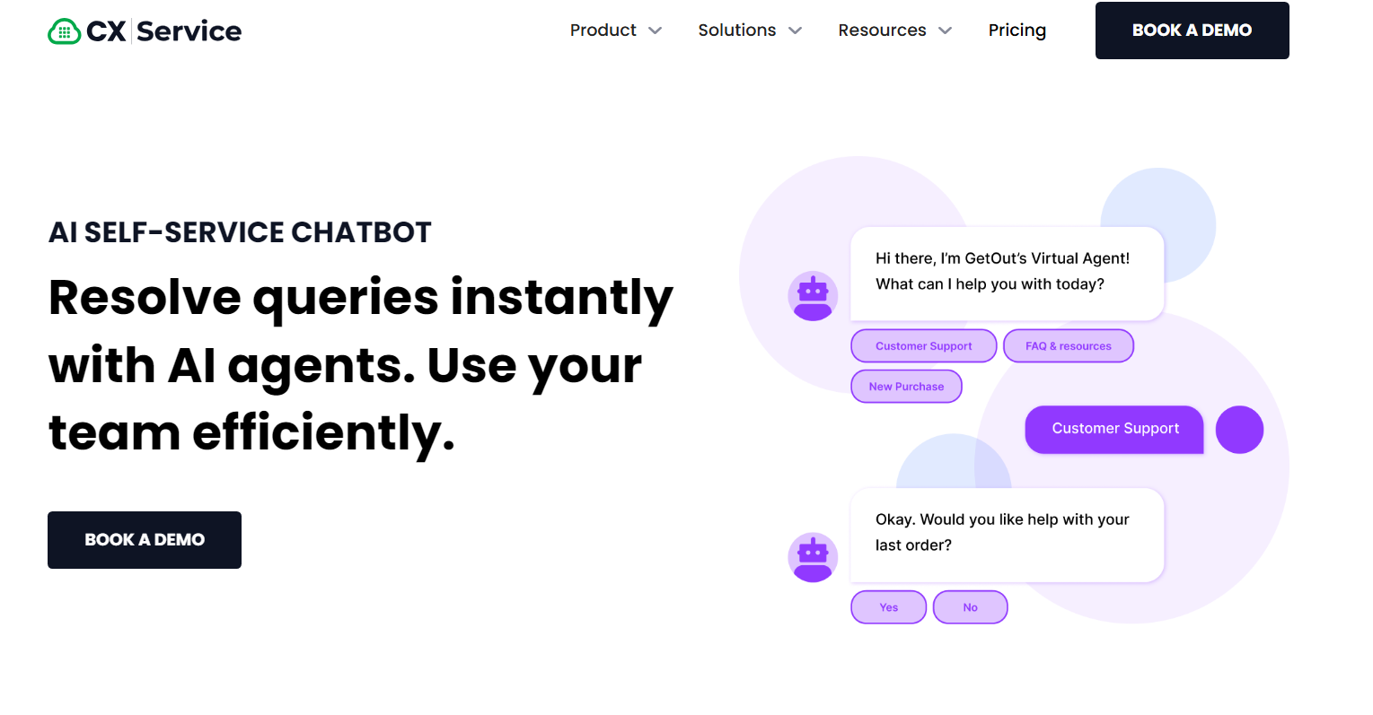Click the lower bot avatar icon

[813, 557]
